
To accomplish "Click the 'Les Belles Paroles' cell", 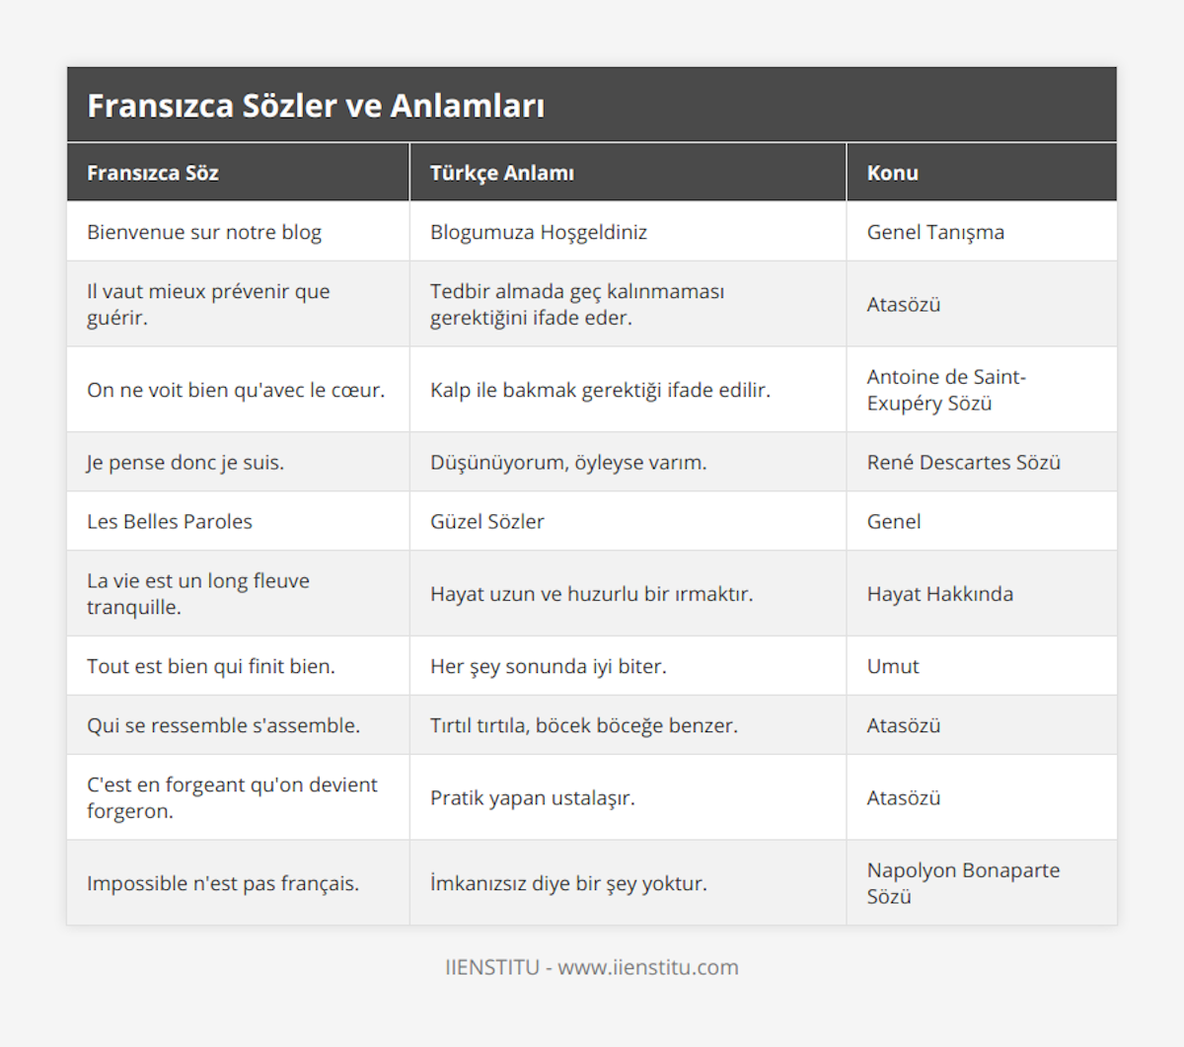I will tap(170, 521).
